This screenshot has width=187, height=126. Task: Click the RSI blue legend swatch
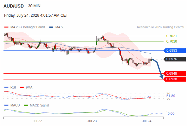(x=6, y=88)
